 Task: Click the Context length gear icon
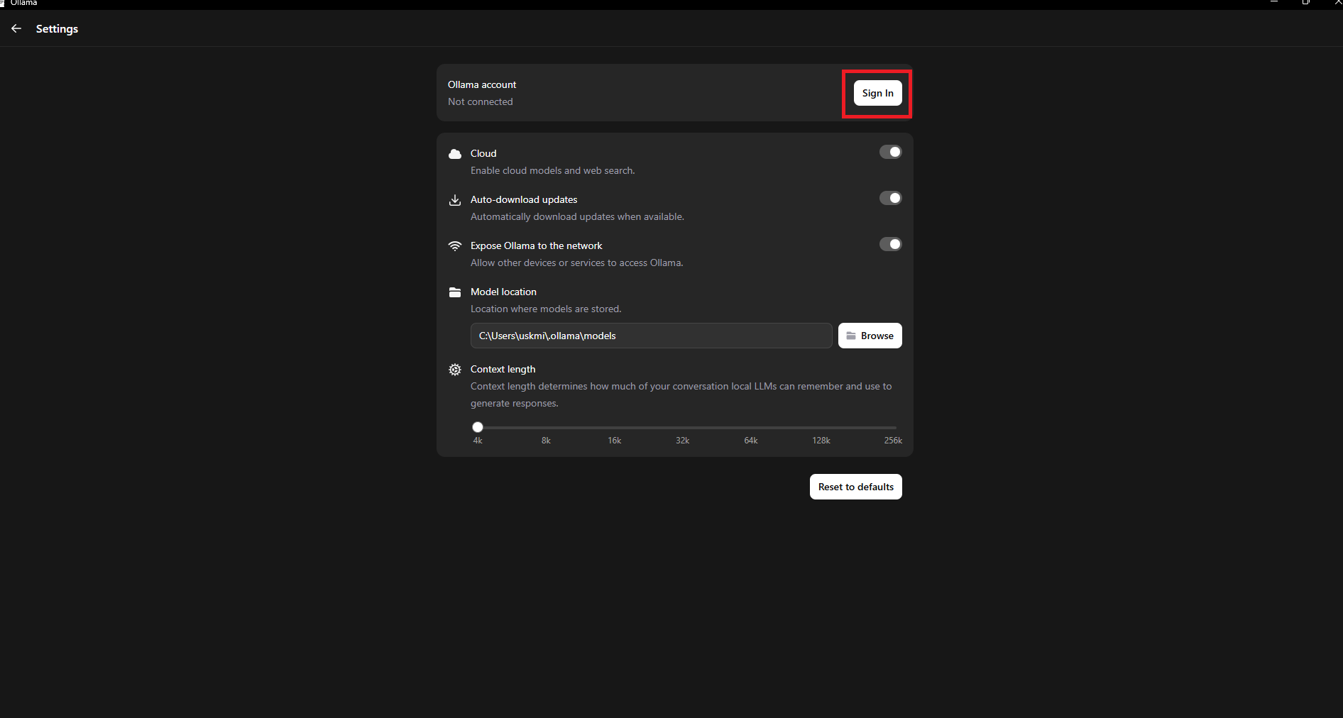[455, 370]
